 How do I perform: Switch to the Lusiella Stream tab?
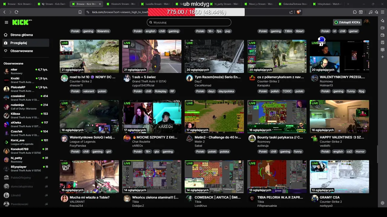[x=155, y=4]
